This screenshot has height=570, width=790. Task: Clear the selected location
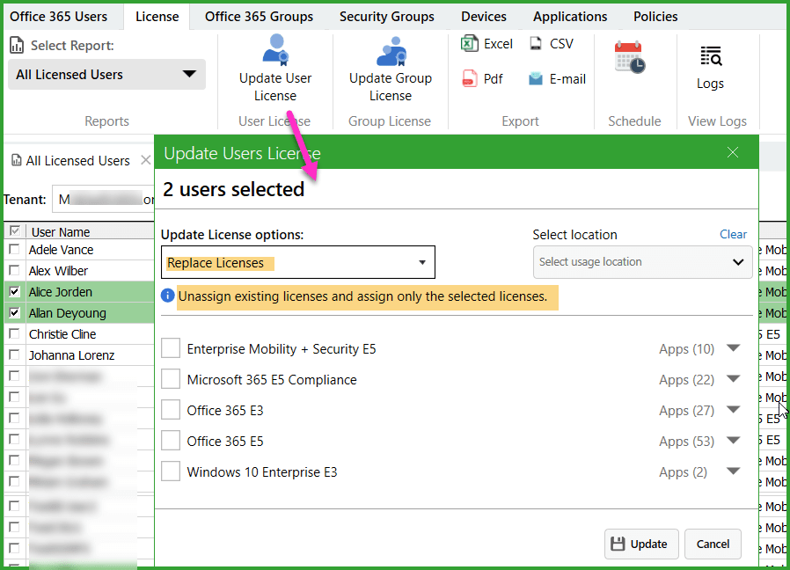pos(733,234)
